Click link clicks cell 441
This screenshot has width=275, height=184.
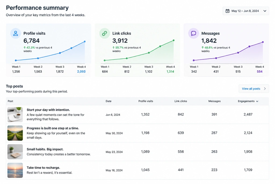181,170
